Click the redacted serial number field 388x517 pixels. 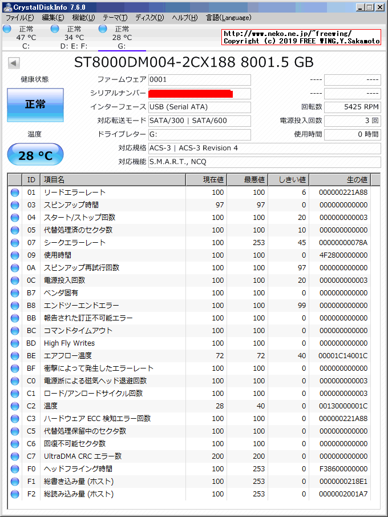(x=200, y=94)
